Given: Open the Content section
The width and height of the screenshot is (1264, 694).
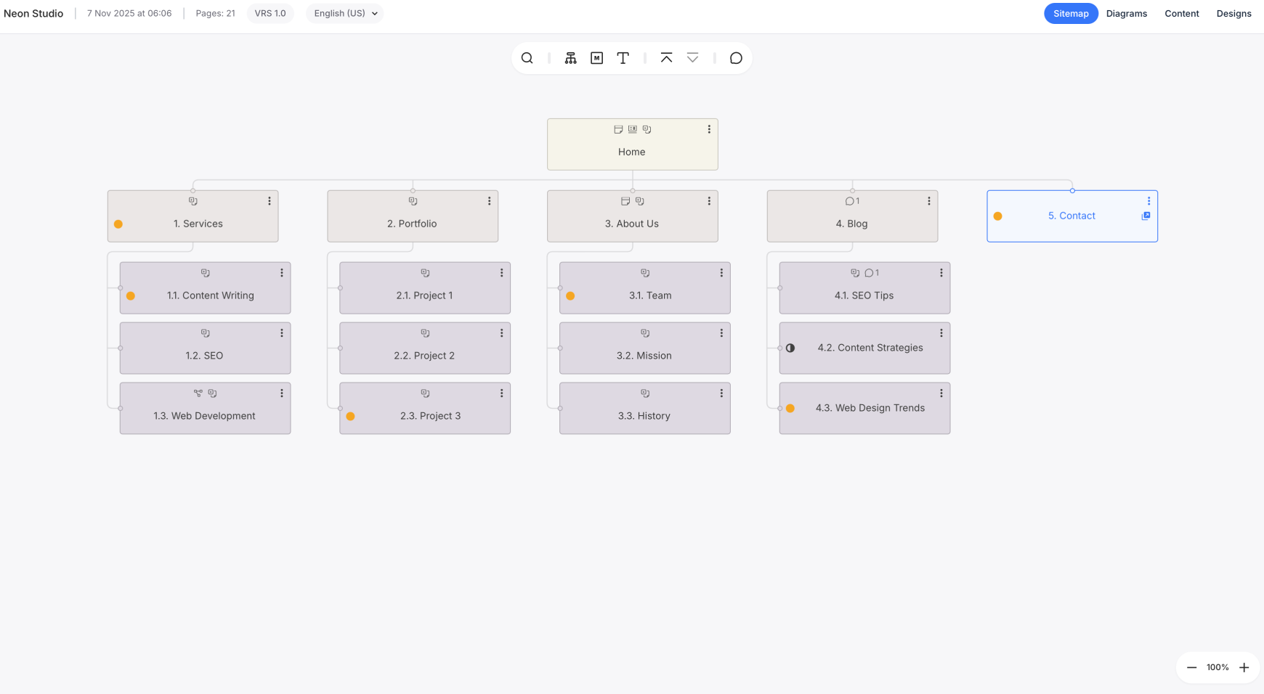Looking at the screenshot, I should (1181, 13).
